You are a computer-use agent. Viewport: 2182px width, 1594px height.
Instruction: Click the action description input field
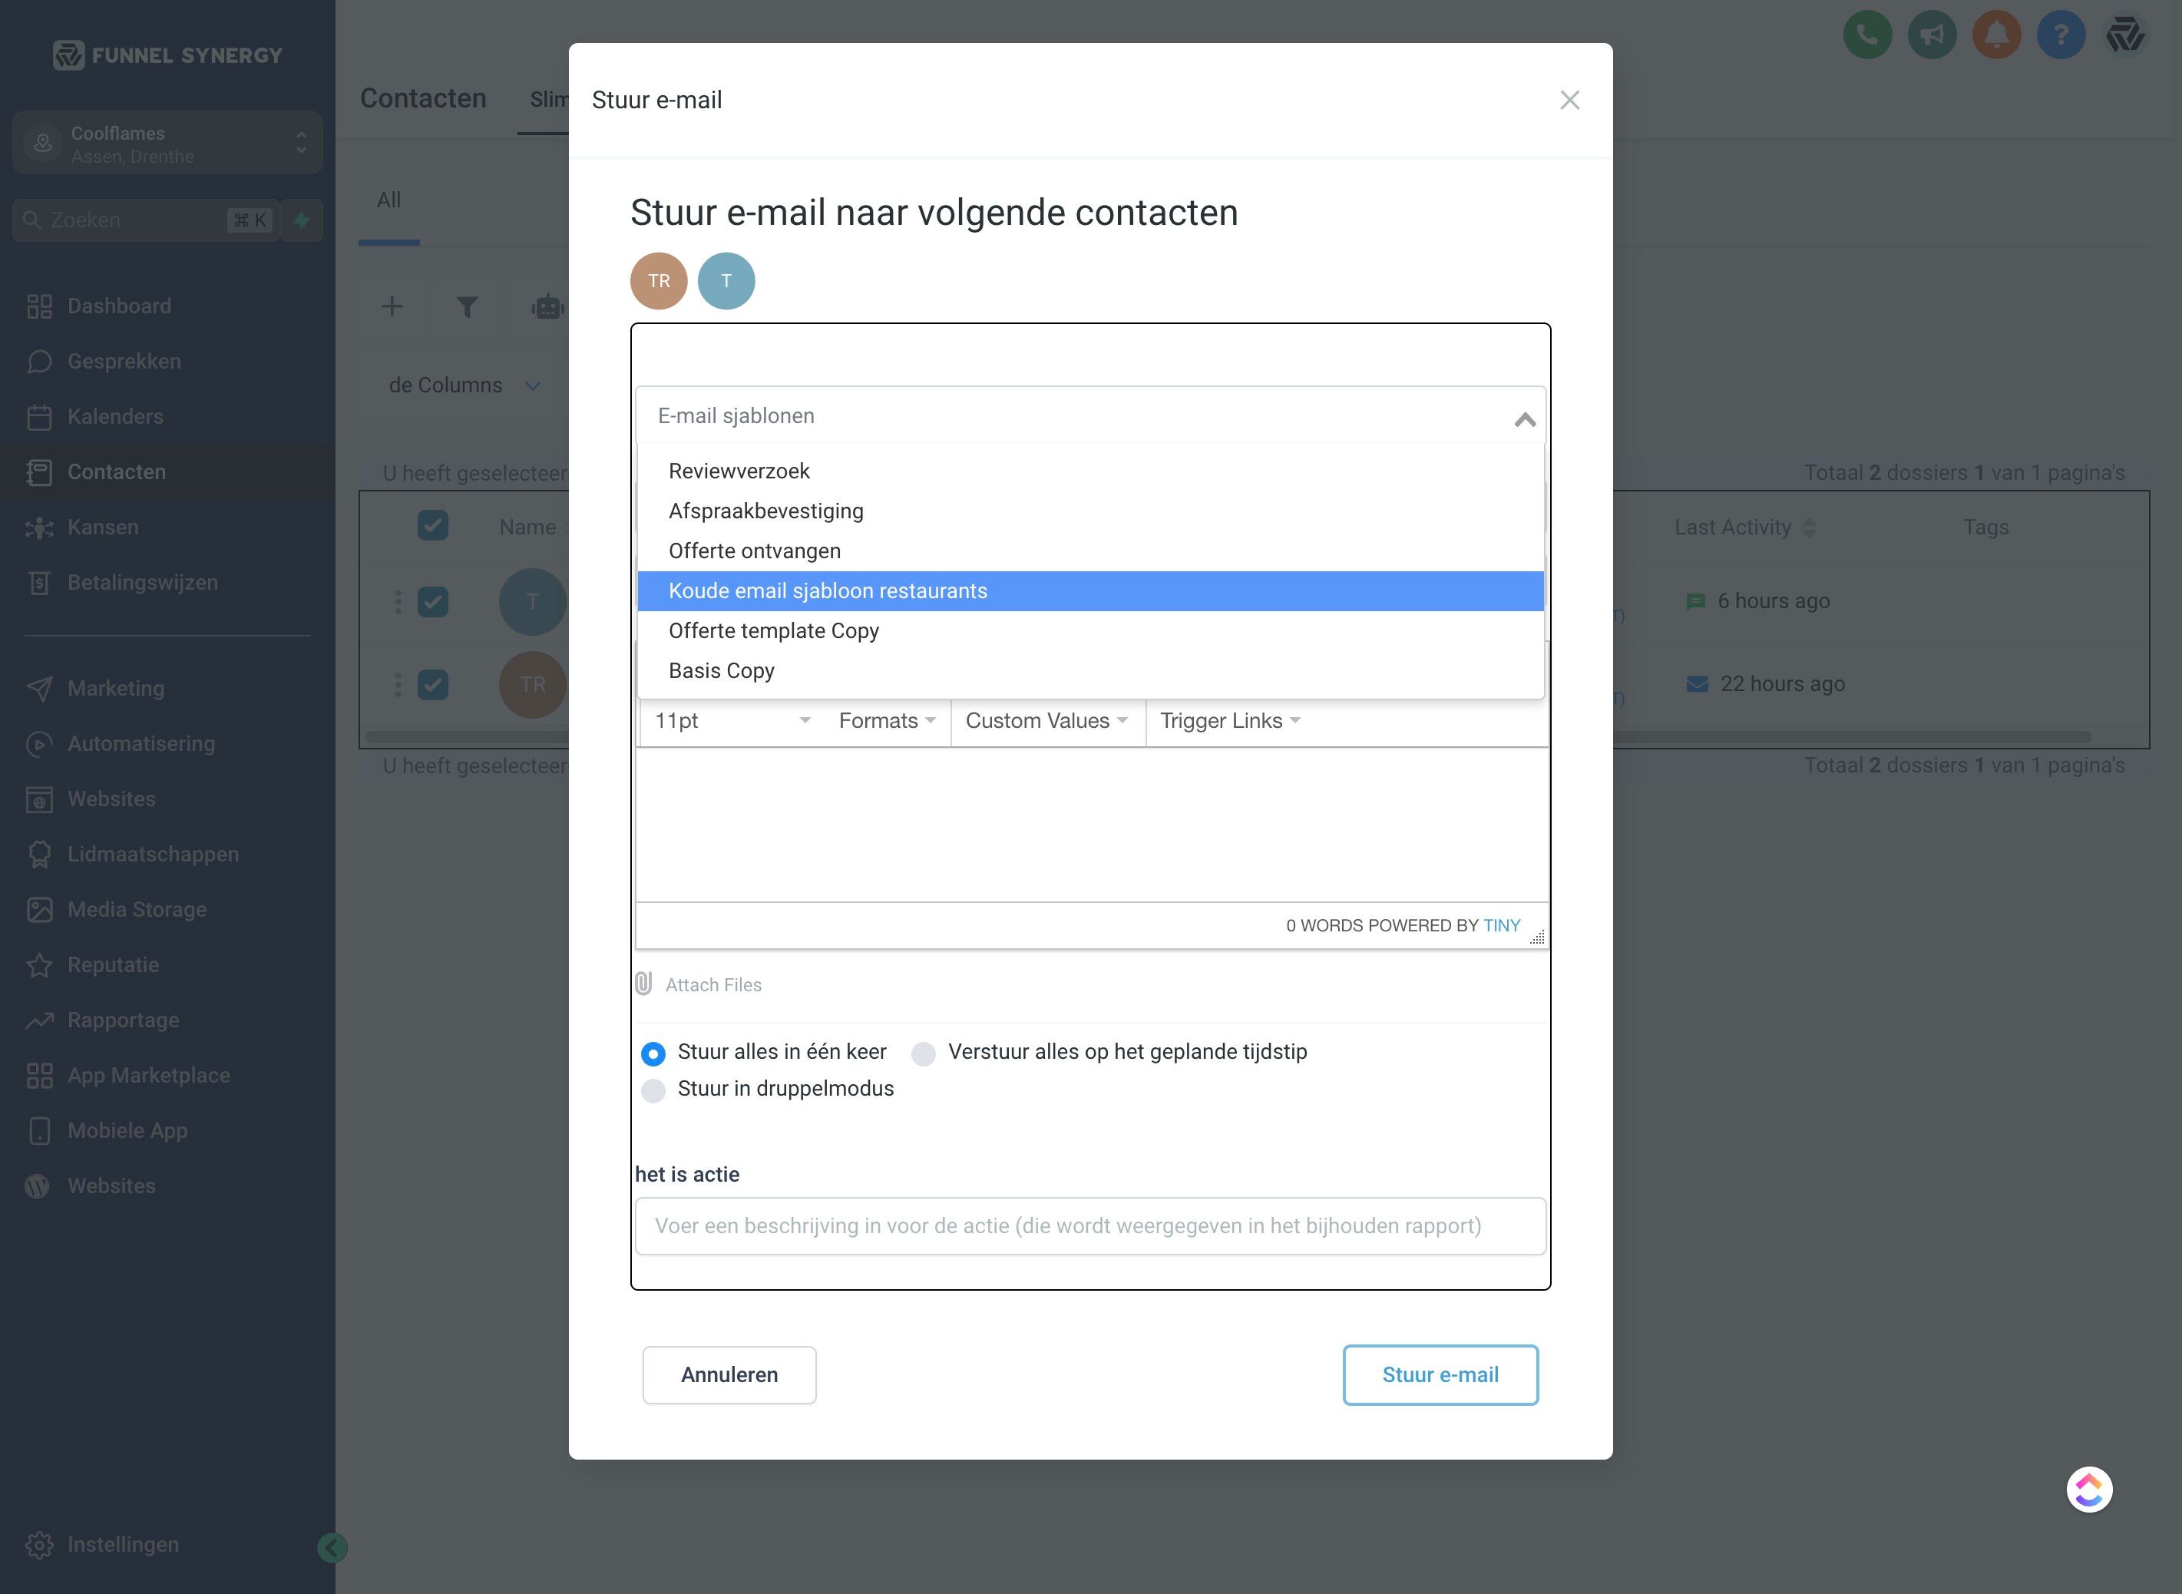pos(1090,1225)
